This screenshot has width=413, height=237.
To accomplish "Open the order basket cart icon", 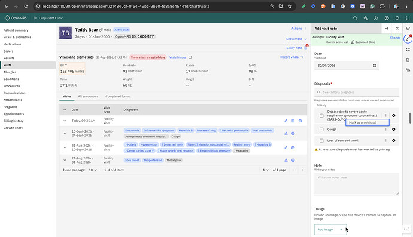I will (x=408, y=29).
